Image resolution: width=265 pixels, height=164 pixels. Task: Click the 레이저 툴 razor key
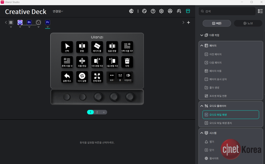tap(97, 47)
